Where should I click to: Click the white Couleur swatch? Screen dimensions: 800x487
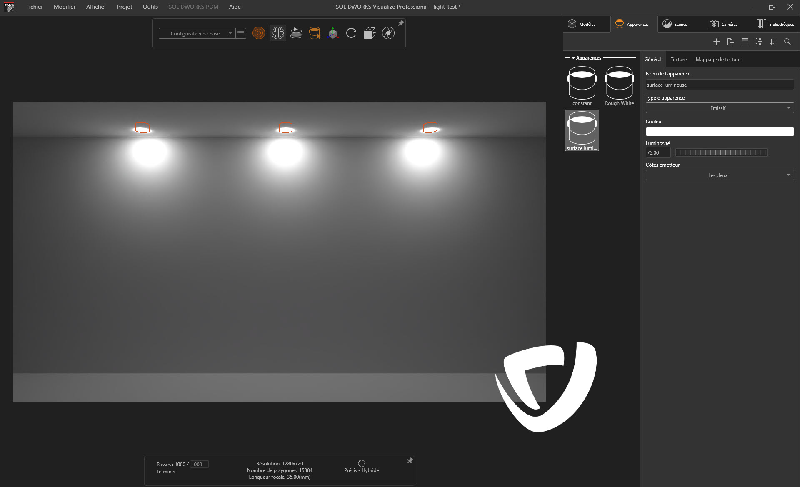pyautogui.click(x=720, y=132)
